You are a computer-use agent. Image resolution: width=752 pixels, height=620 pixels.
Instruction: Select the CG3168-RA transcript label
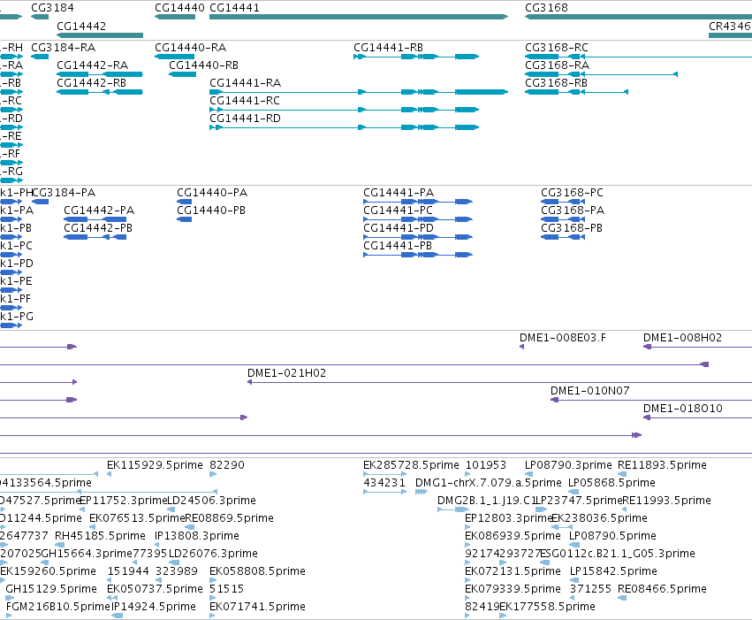coord(558,65)
